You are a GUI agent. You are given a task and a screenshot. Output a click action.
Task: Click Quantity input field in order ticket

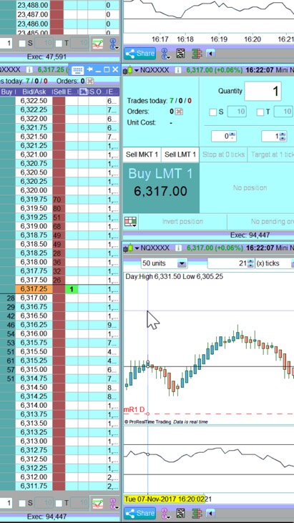[x=263, y=91]
